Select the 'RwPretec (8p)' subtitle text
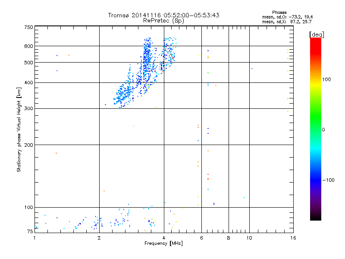Viewport: 345px width, 259px height. 163,21
